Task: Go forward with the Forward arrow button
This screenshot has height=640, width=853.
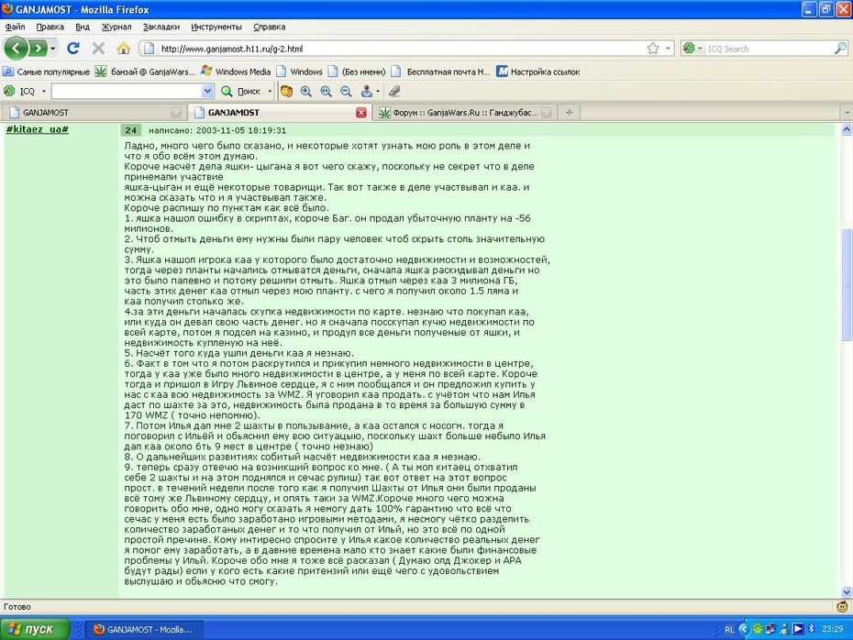Action: [38, 49]
